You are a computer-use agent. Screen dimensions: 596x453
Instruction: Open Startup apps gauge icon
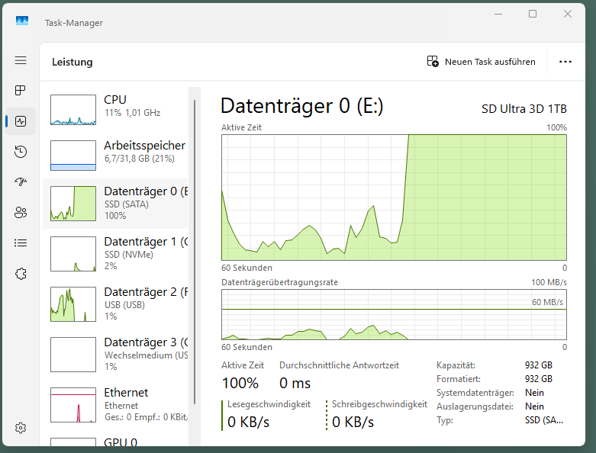pyautogui.click(x=21, y=182)
